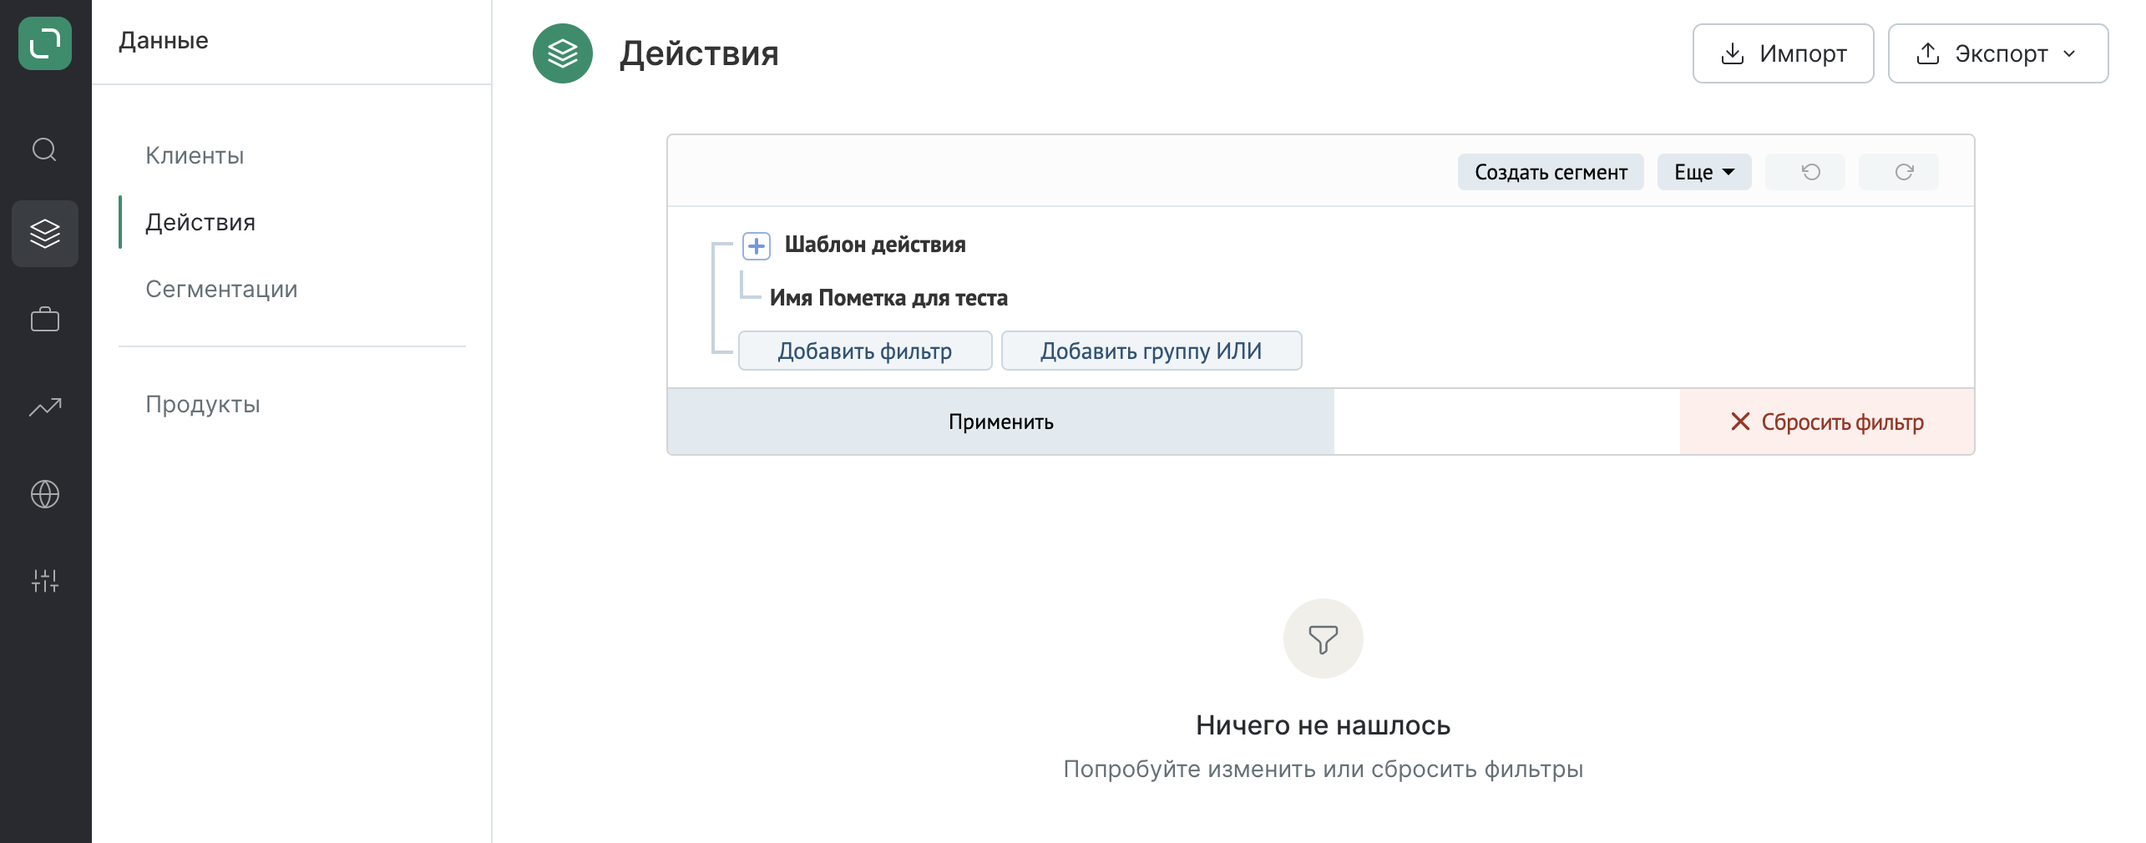This screenshot has height=843, width=2146.
Task: Expand Шаблон действия with the plus icon
Action: (757, 245)
